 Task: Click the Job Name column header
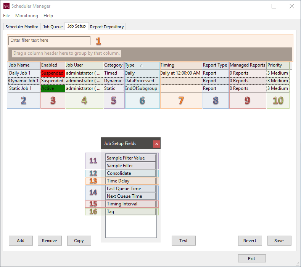[23, 65]
